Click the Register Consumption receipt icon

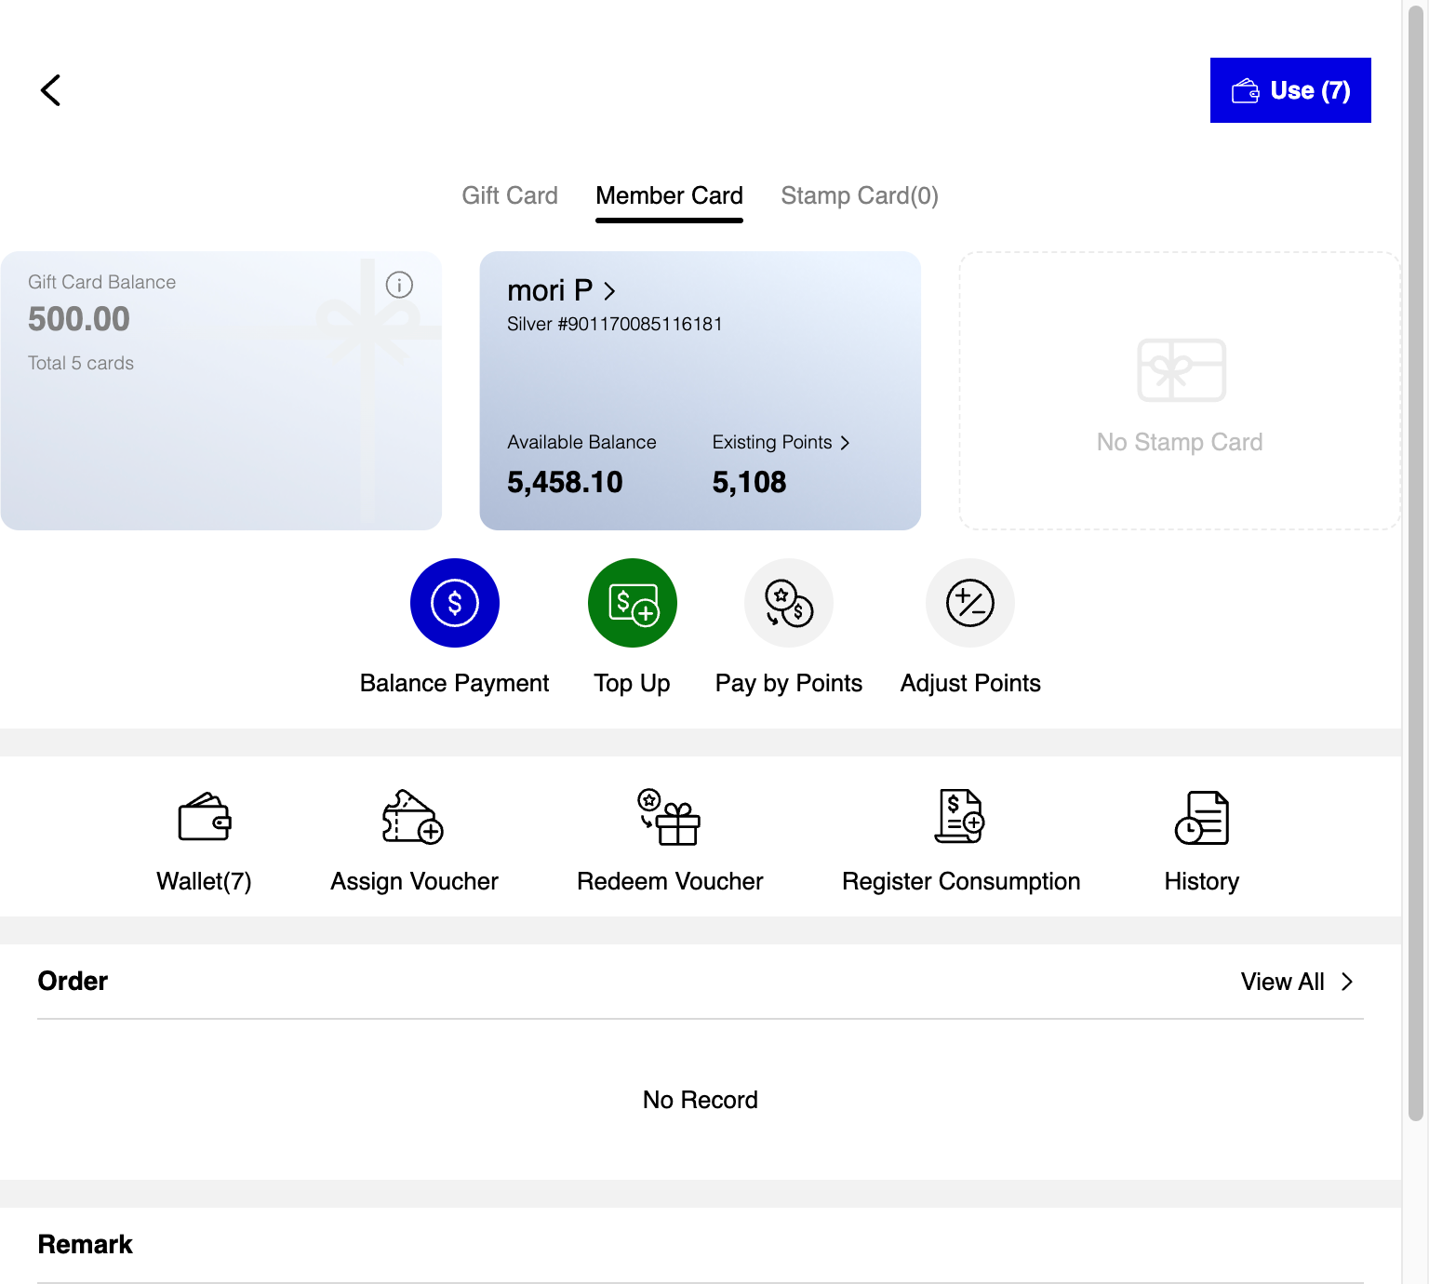[960, 817]
